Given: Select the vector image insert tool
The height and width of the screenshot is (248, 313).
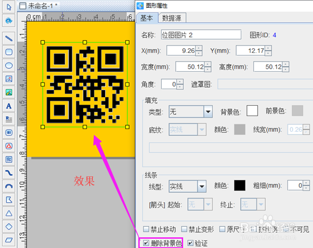Looking at the screenshot, I should coord(9,79).
